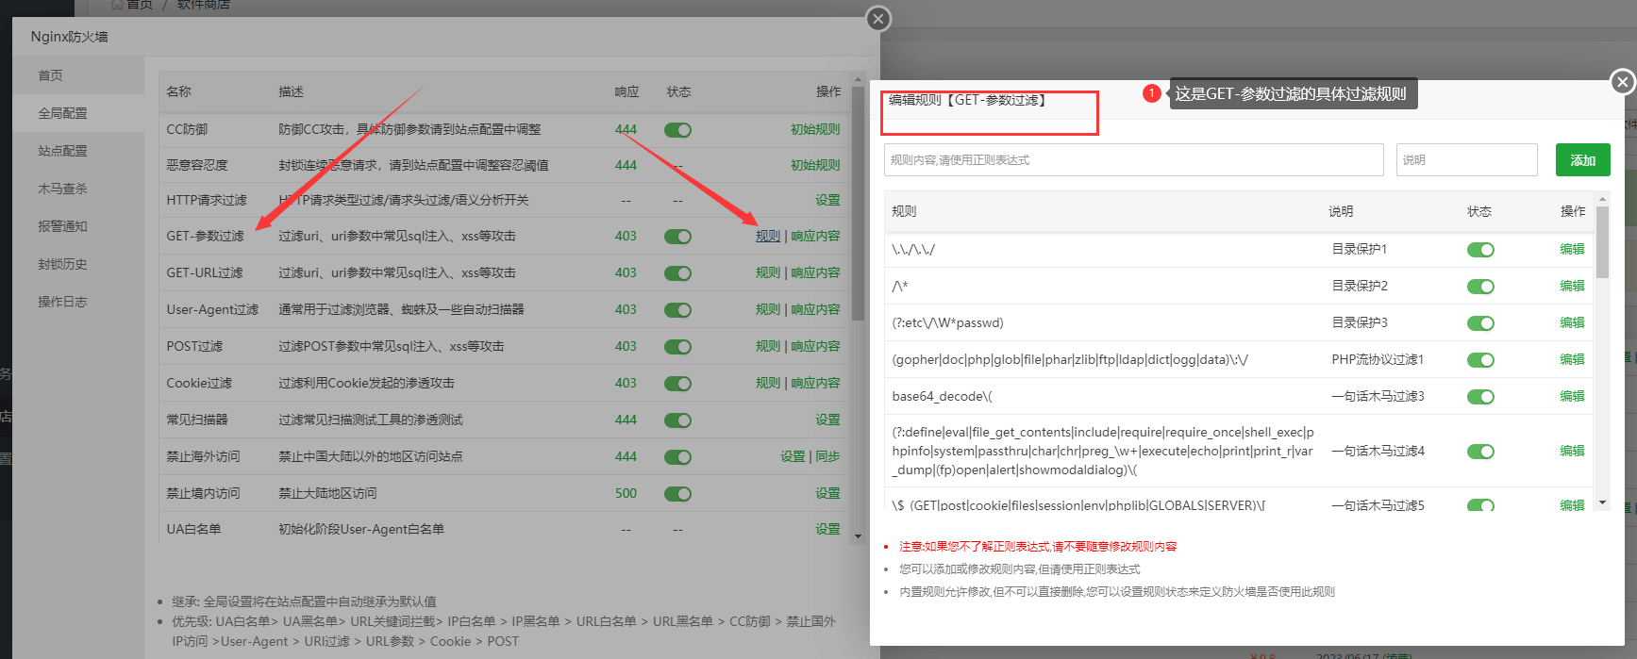Click the green 添加 button
The width and height of the screenshot is (1637, 659).
(x=1582, y=160)
